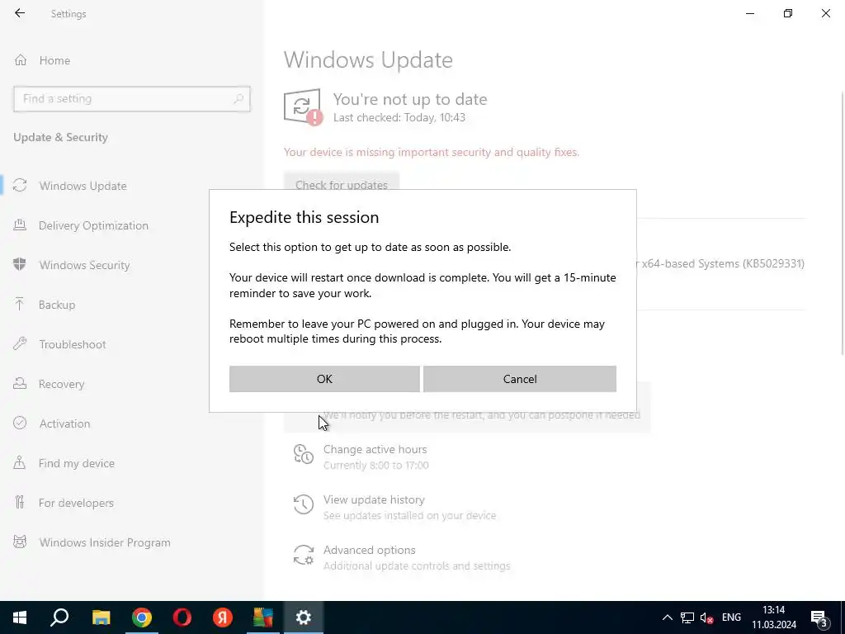Click the settings page vertical scrollbar
The width and height of the screenshot is (845, 634).
843,224
